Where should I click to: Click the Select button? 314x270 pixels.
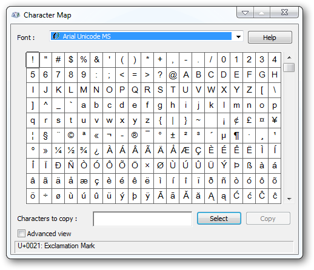[x=219, y=219]
